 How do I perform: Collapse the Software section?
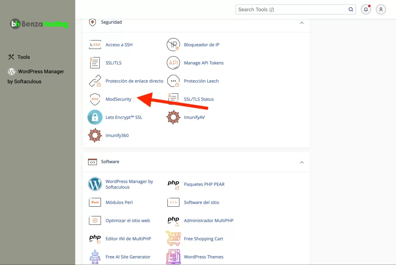(302, 162)
